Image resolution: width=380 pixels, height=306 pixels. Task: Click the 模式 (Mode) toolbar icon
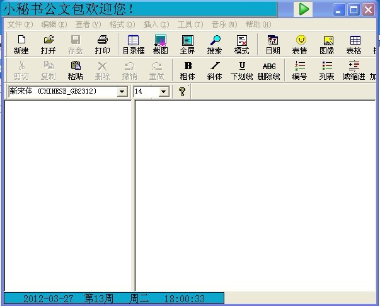(x=242, y=45)
